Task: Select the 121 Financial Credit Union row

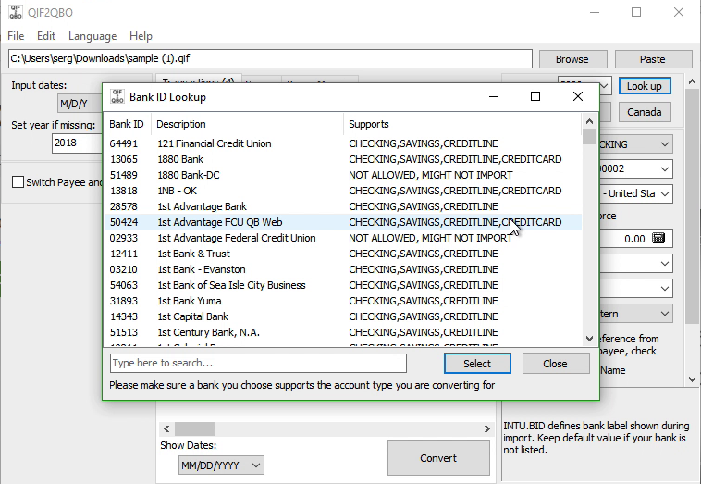Action: [x=343, y=143]
